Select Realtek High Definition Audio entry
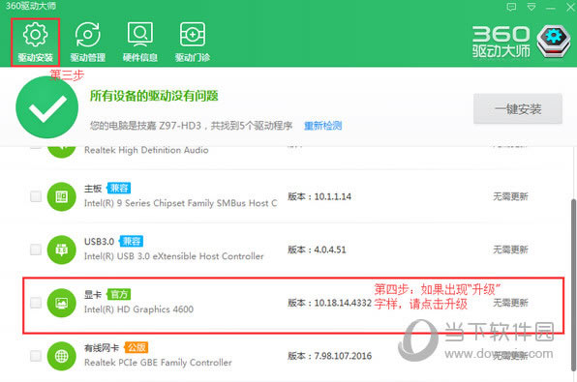The height and width of the screenshot is (382, 577). (x=146, y=150)
